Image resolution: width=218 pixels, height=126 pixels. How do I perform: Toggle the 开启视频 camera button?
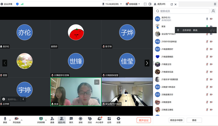pyautogui.click(x=16, y=120)
